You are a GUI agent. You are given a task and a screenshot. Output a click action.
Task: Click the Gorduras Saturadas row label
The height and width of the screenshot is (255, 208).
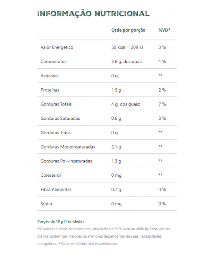coord(60,119)
